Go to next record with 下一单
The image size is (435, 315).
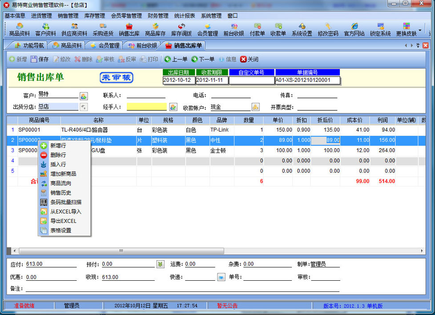pos(203,59)
